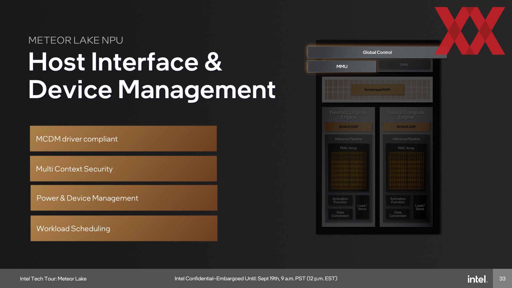Click the Intel Confidential embargo notice
The height and width of the screenshot is (288, 512).
click(x=256, y=279)
